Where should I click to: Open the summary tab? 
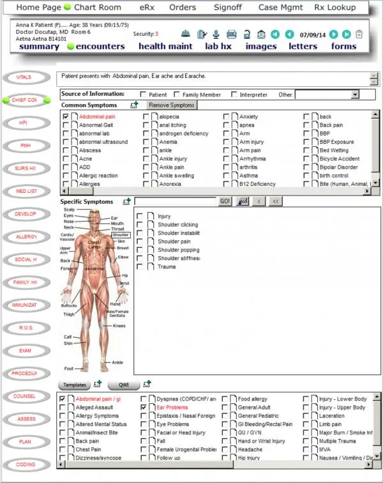pyautogui.click(x=39, y=47)
